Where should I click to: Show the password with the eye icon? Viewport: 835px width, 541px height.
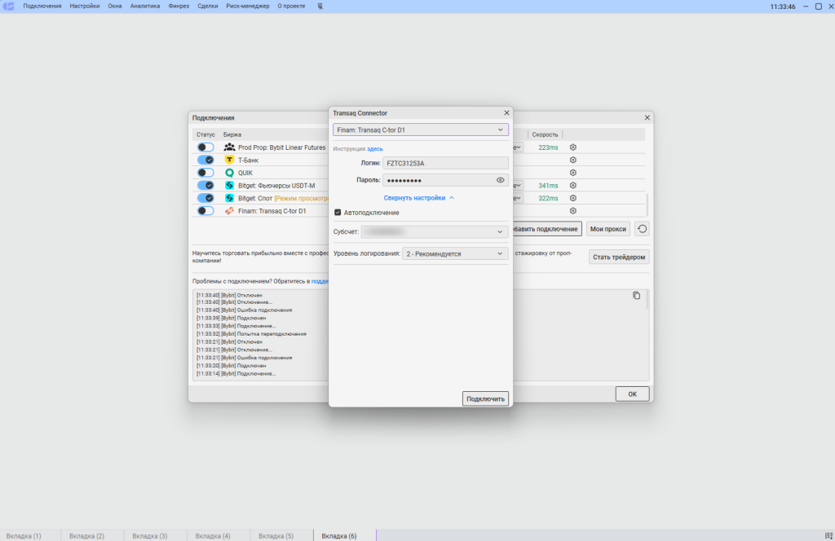coord(500,180)
